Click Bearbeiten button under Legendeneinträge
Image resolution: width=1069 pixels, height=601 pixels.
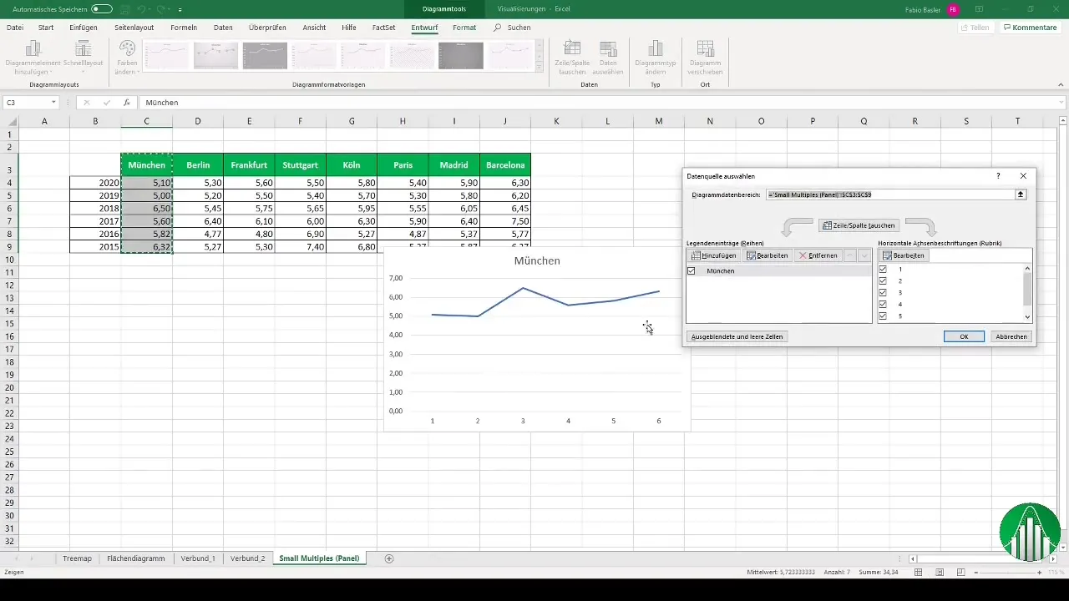767,255
